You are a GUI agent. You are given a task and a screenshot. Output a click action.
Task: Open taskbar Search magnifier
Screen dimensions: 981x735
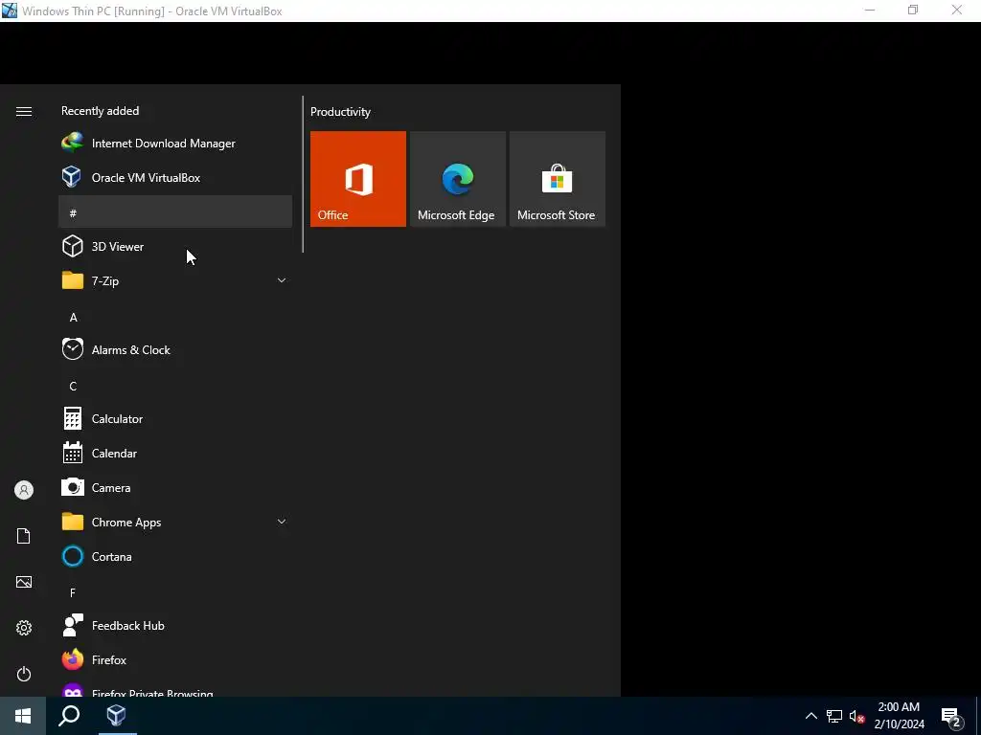(x=69, y=716)
